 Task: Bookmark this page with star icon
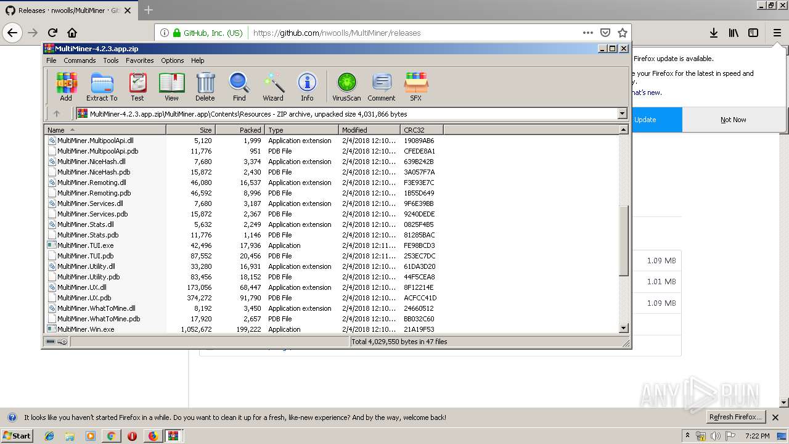coord(623,33)
